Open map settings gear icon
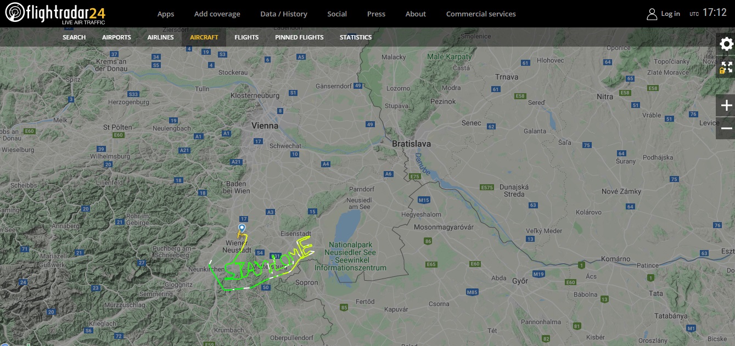Image resolution: width=735 pixels, height=346 pixels. tap(726, 44)
